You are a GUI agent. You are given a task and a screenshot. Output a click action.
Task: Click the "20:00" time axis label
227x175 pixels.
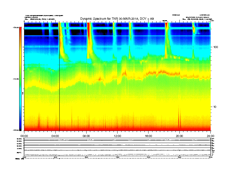point(179,136)
